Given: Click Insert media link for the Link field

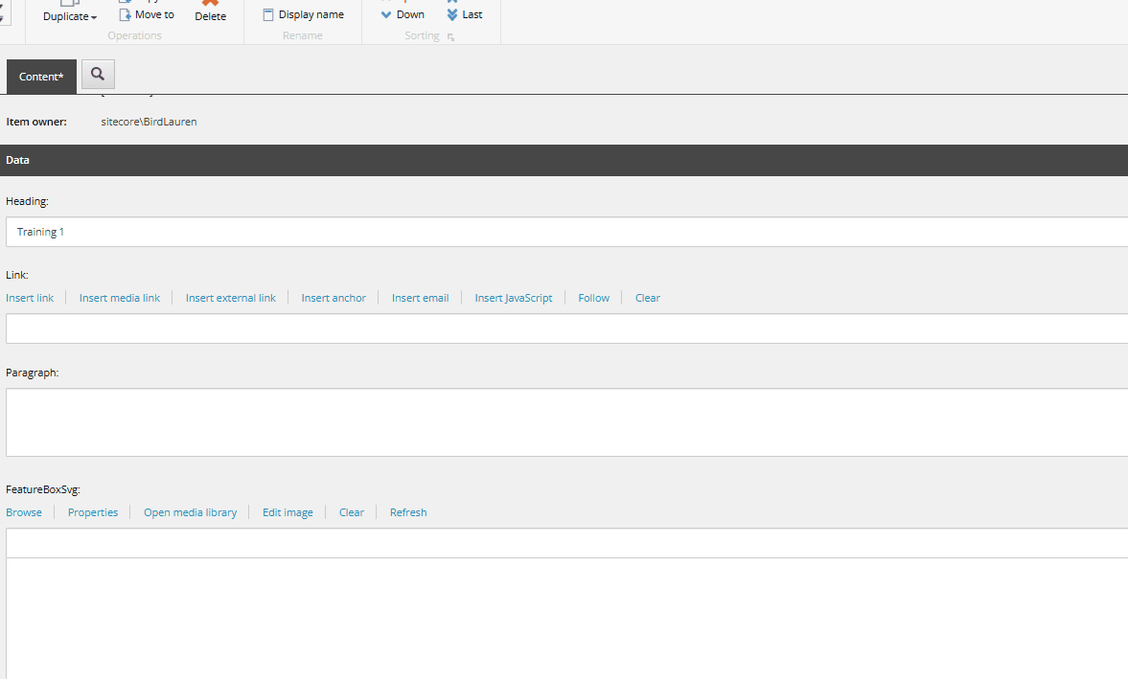Looking at the screenshot, I should coord(119,297).
